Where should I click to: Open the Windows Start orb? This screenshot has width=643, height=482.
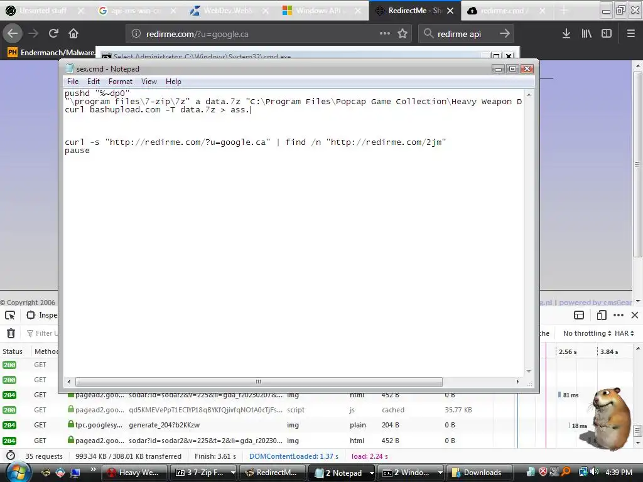[18, 472]
